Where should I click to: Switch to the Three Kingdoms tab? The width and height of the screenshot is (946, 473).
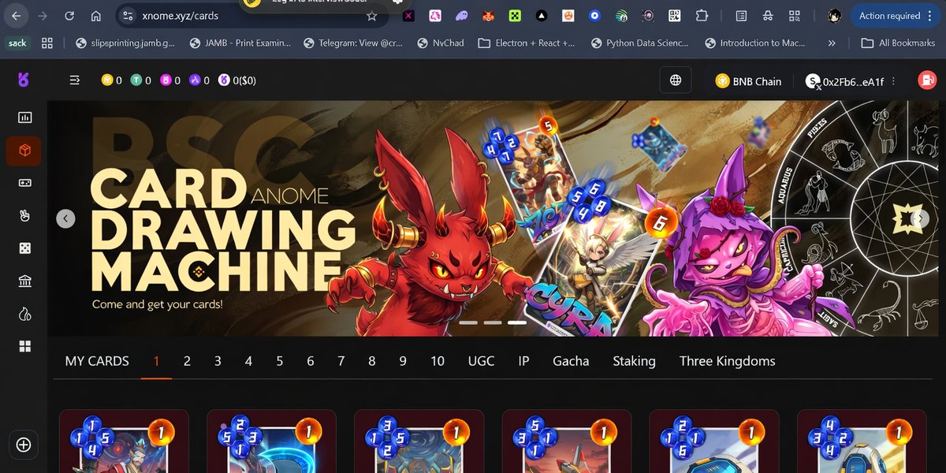tap(727, 361)
